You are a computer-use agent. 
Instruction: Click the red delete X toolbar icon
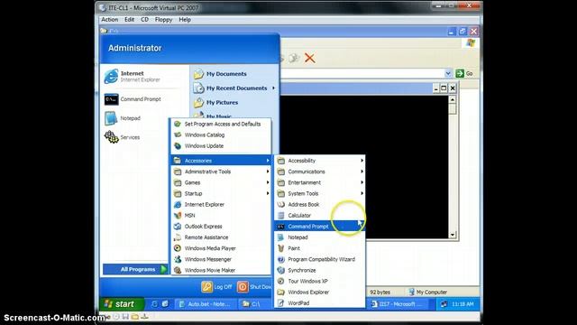coord(310,58)
